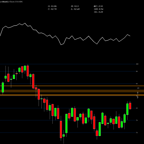This screenshot has width=144, height=144.
Task: Click the final point of the white line
Action: tap(130, 36)
